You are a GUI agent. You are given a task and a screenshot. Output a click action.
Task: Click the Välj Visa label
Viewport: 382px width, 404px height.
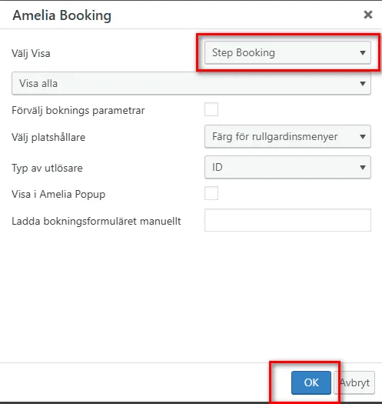pyautogui.click(x=31, y=54)
